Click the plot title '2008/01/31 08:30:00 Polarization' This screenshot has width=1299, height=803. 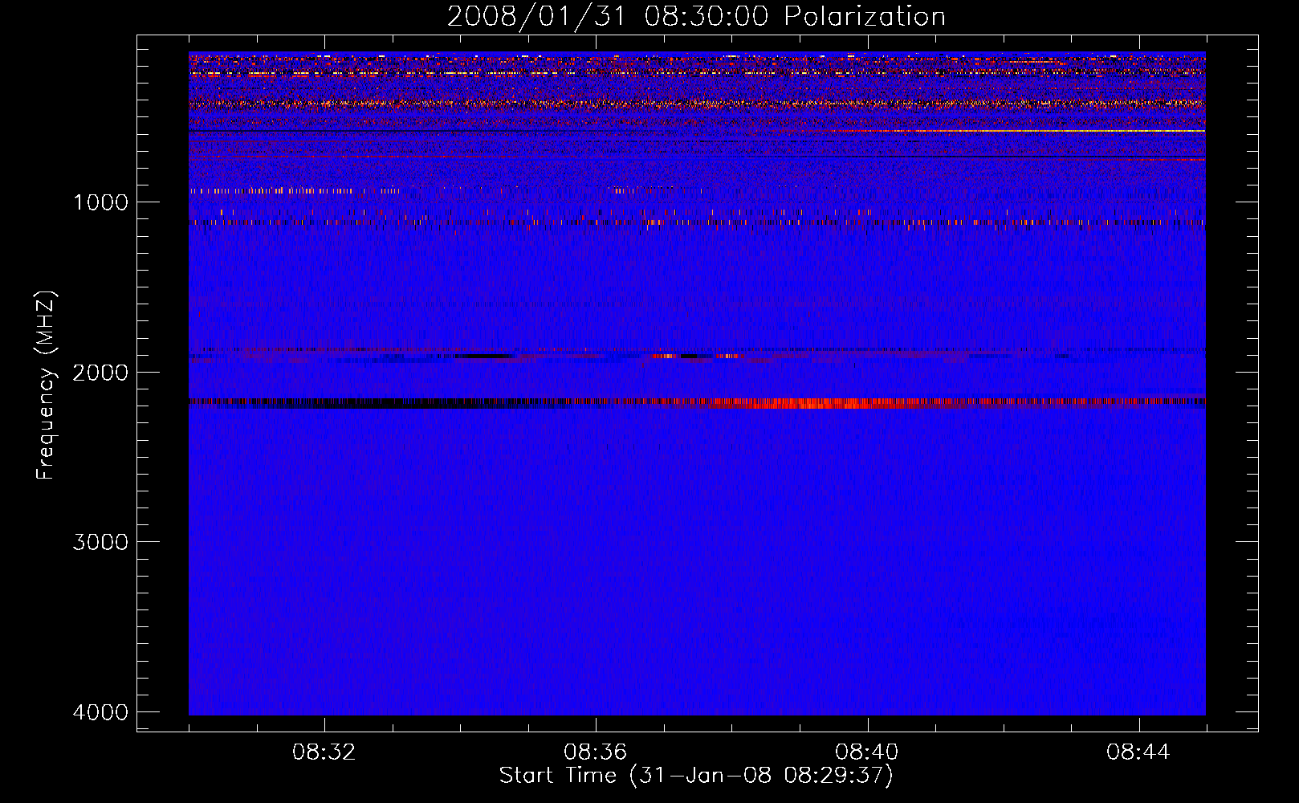click(696, 17)
